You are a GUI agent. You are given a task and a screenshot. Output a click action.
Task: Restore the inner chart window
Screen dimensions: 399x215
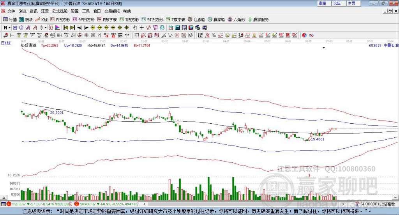point(390,11)
